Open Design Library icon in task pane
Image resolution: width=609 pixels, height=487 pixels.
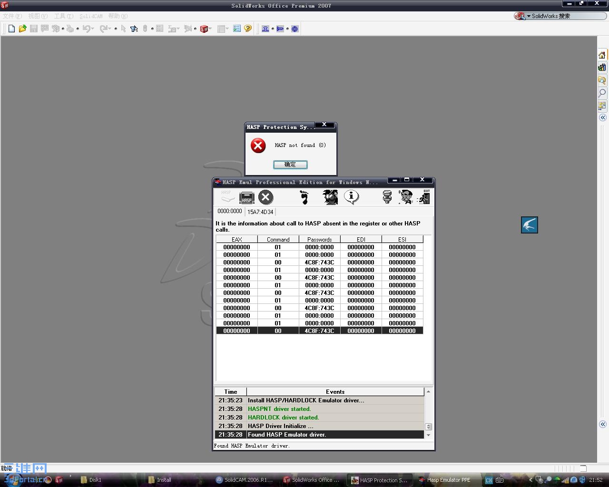click(602, 68)
